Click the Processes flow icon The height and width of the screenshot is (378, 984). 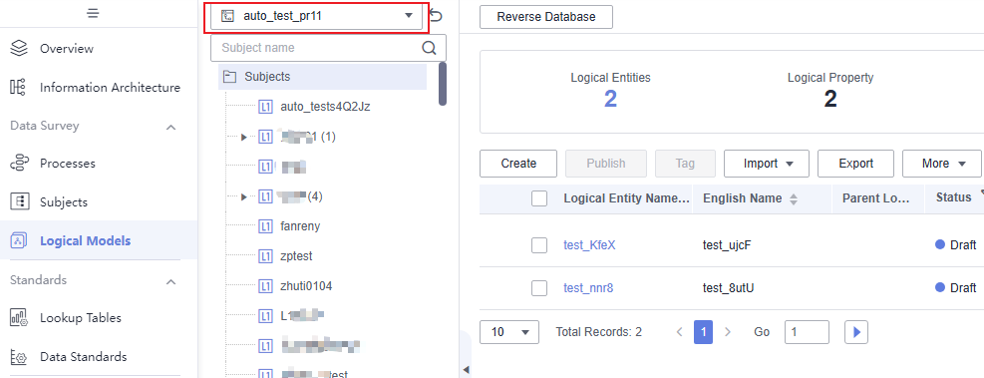20,164
